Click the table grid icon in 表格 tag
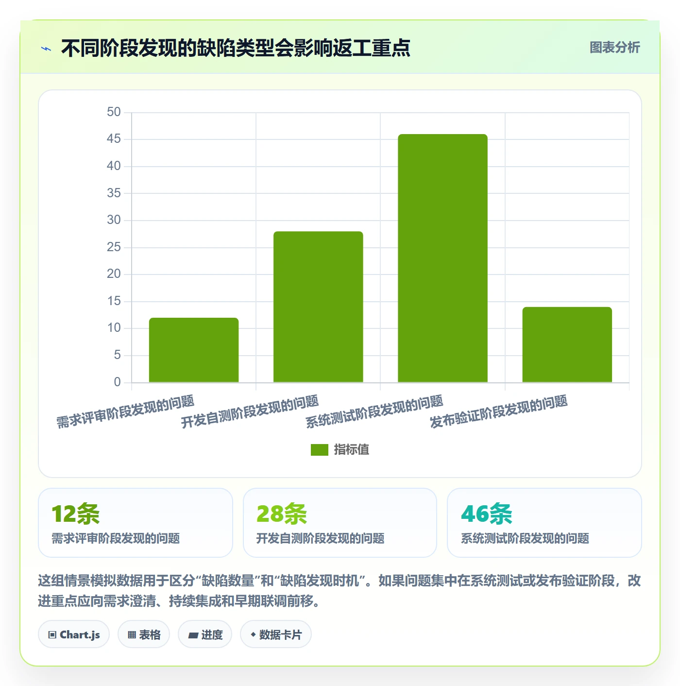This screenshot has width=680, height=686. click(x=132, y=635)
